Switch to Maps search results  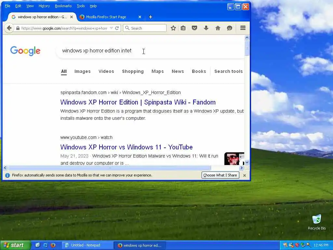coord(158,71)
